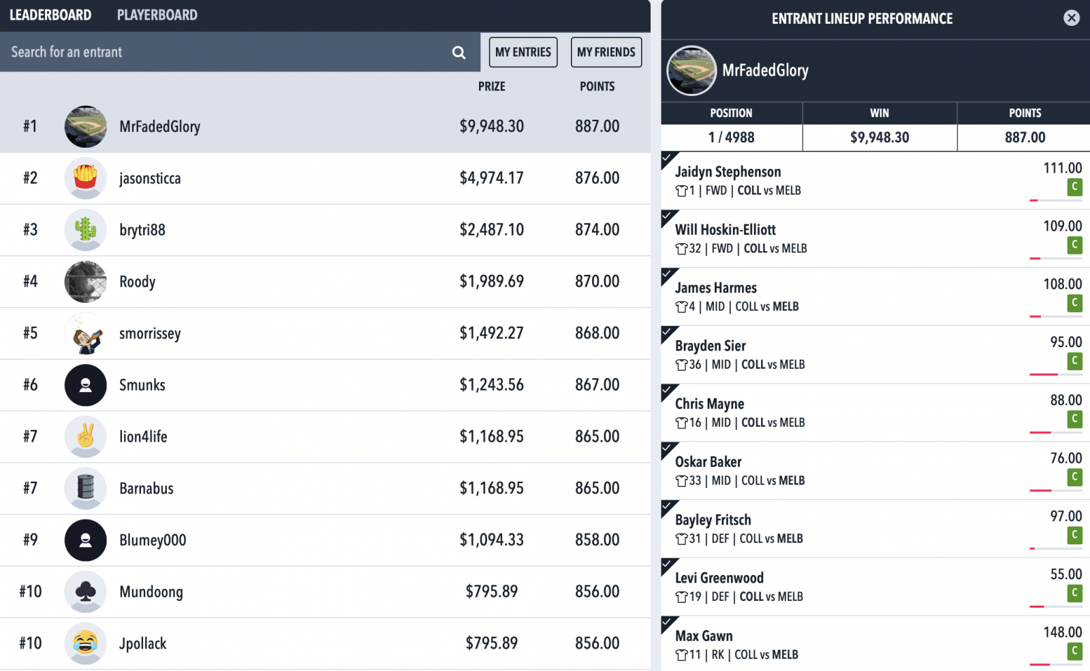Click Oskar Baker's player name
The width and height of the screenshot is (1090, 671).
click(708, 462)
